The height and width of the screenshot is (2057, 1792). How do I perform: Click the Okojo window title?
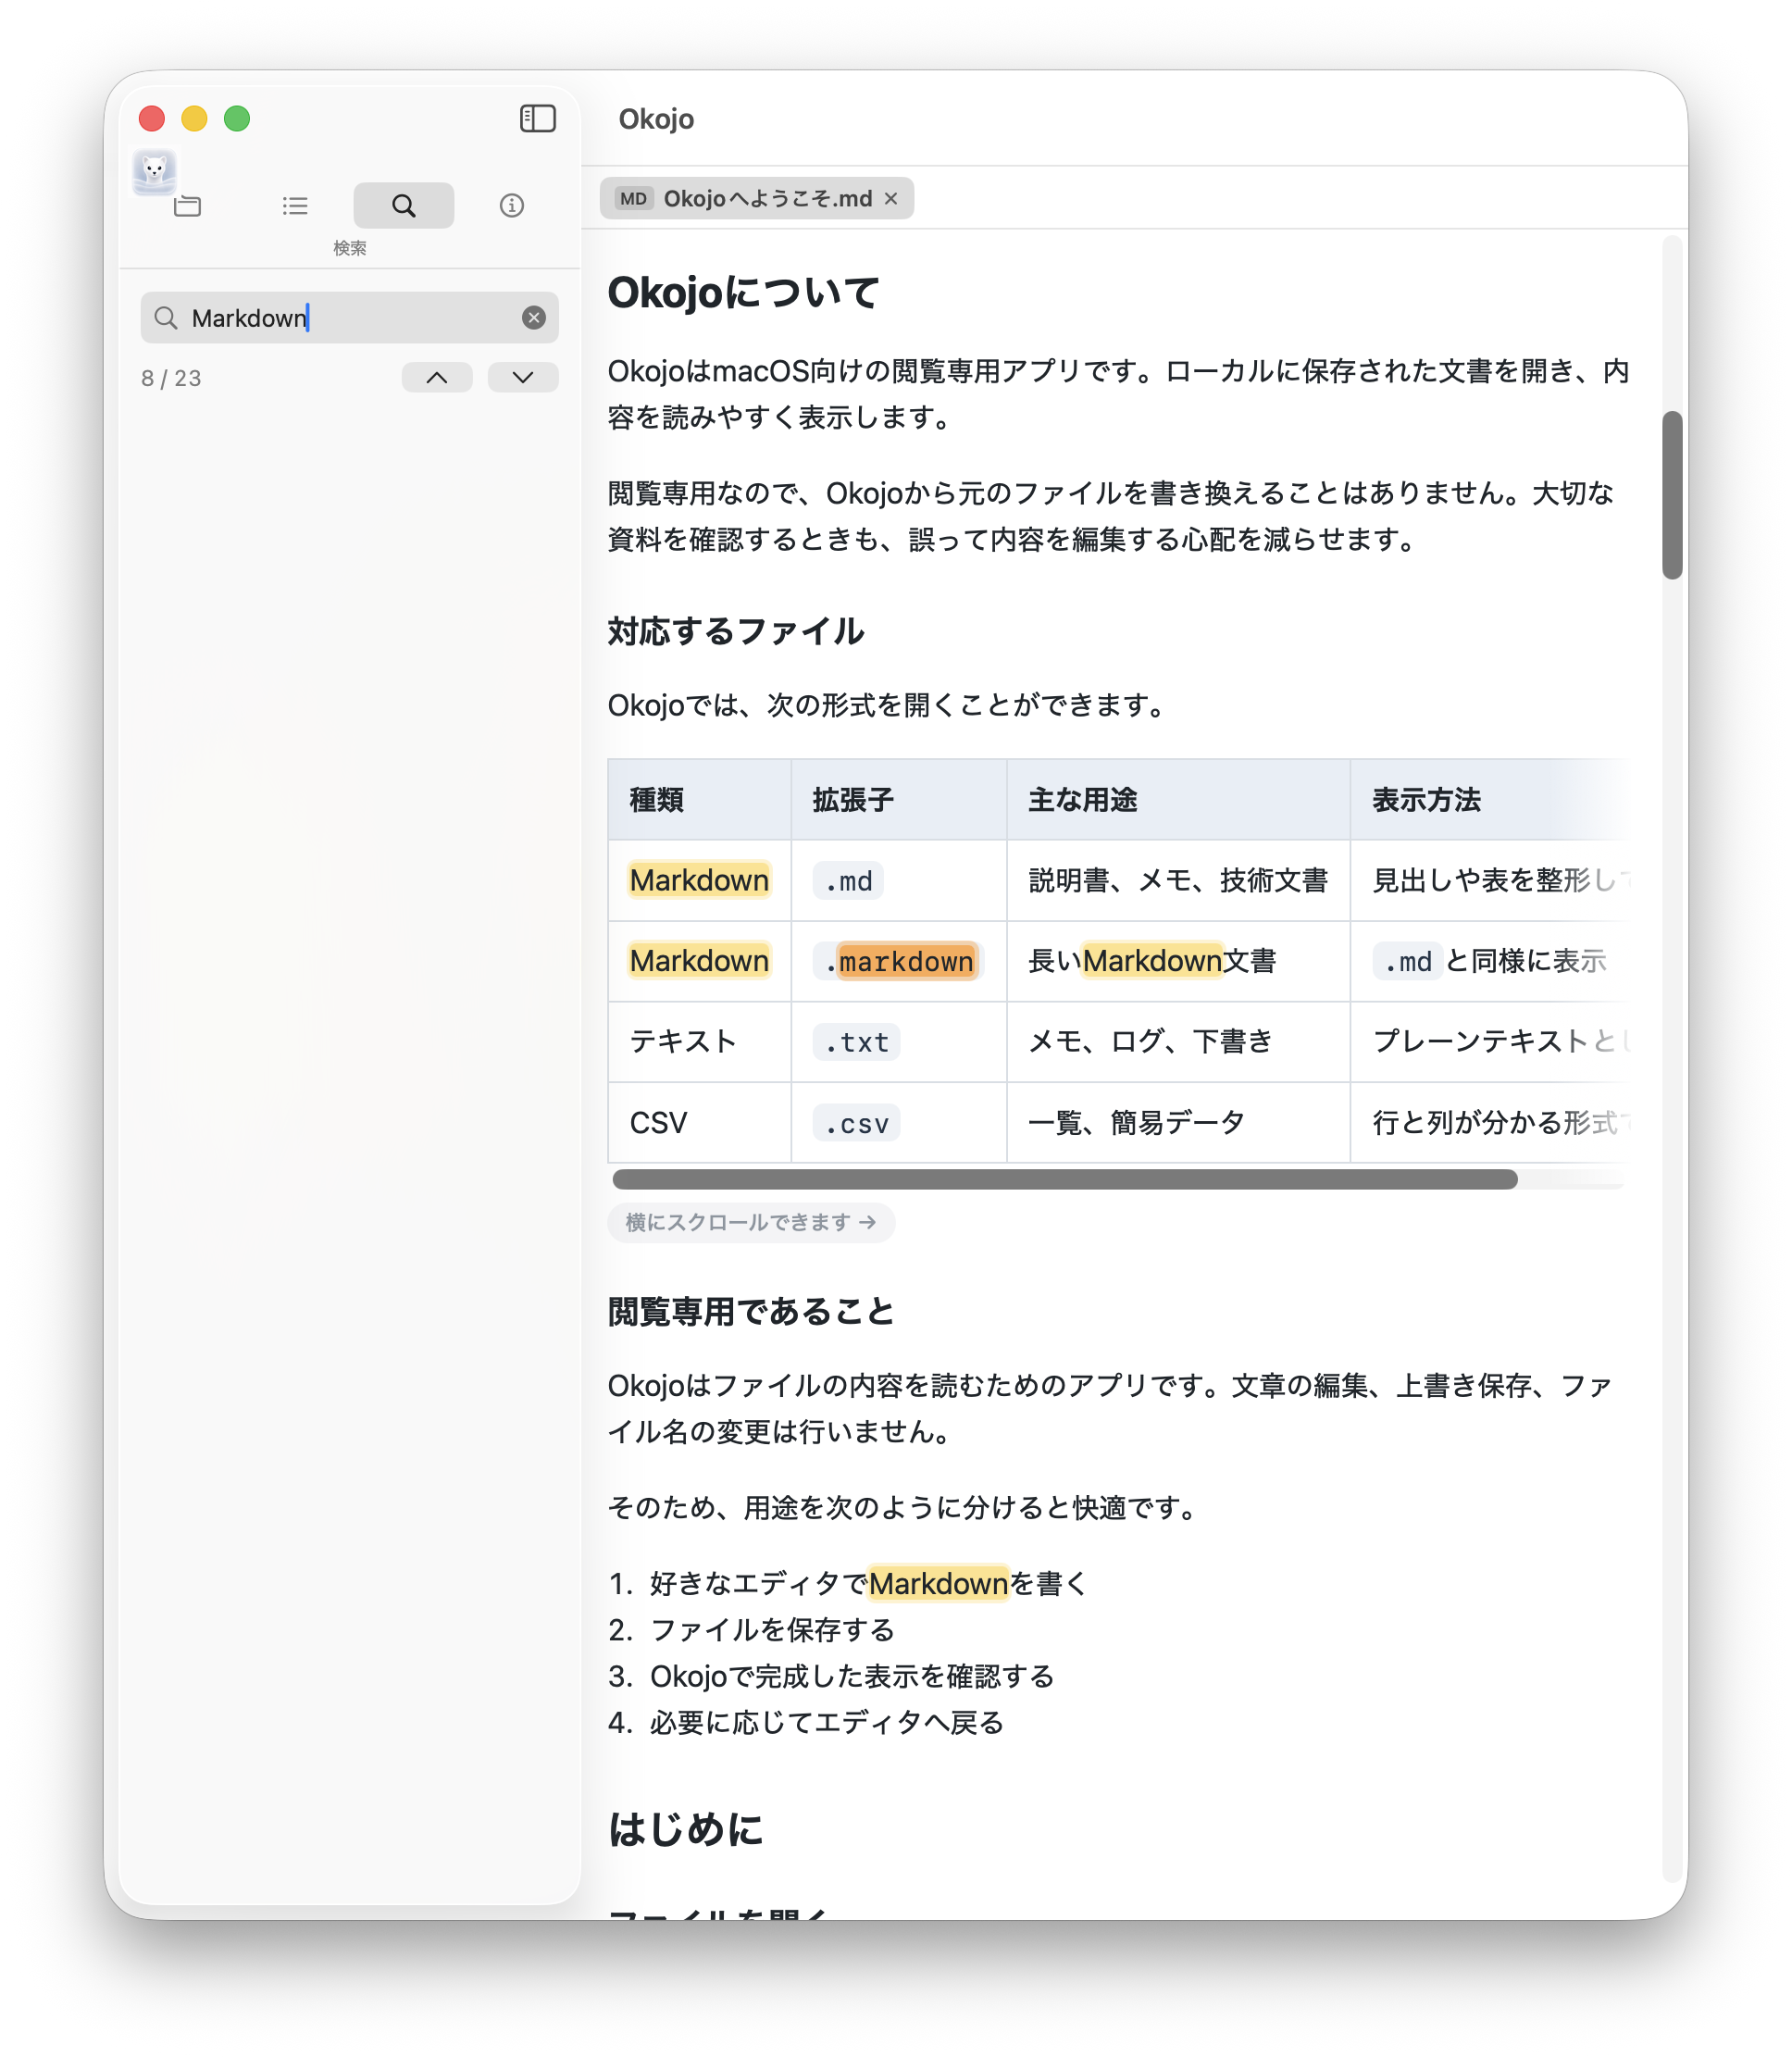[x=656, y=119]
